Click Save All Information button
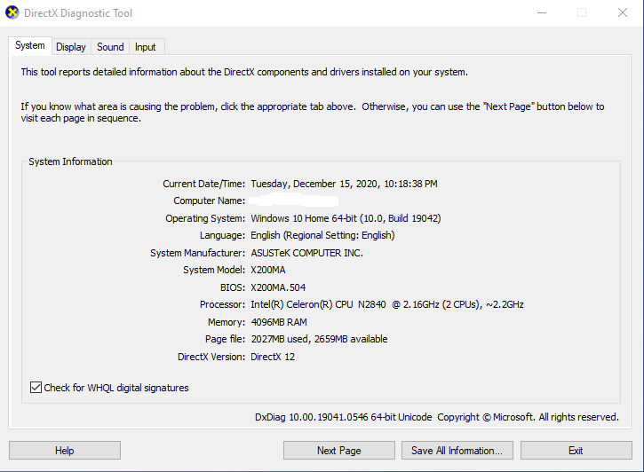 (457, 451)
